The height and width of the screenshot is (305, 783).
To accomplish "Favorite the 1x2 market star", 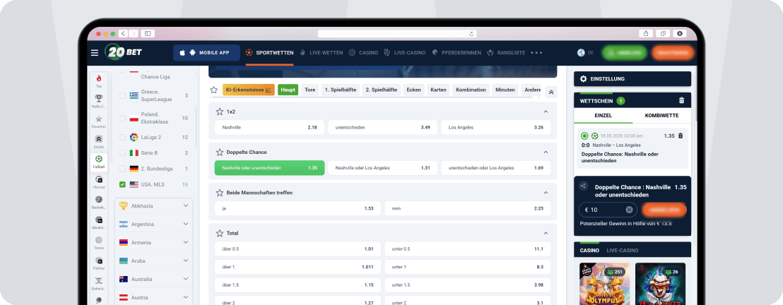I will 220,112.
